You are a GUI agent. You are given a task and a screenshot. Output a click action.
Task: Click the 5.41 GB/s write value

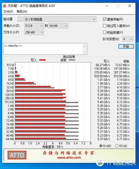(104, 98)
